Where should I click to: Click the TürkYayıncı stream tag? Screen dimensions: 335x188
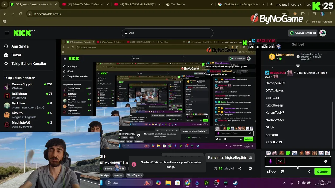(134, 175)
